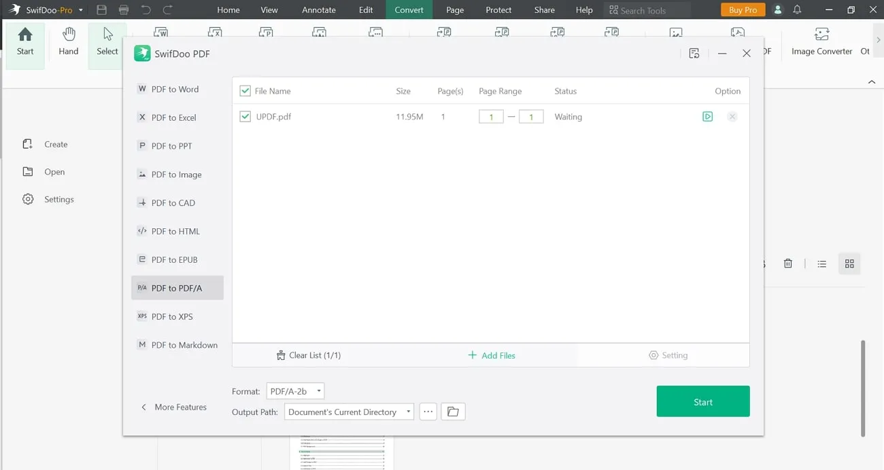Remove UPDF.pdf with the X icon

coord(732,117)
